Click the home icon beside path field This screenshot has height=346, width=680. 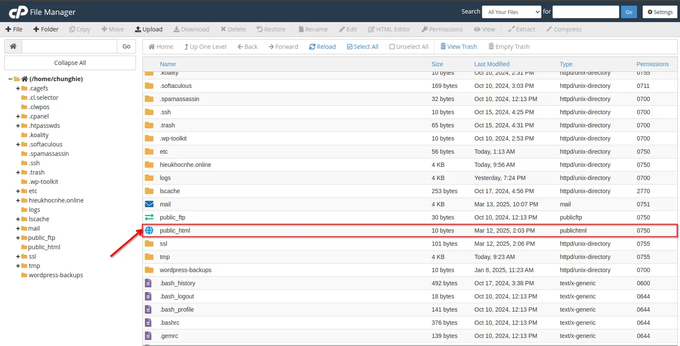(13, 46)
